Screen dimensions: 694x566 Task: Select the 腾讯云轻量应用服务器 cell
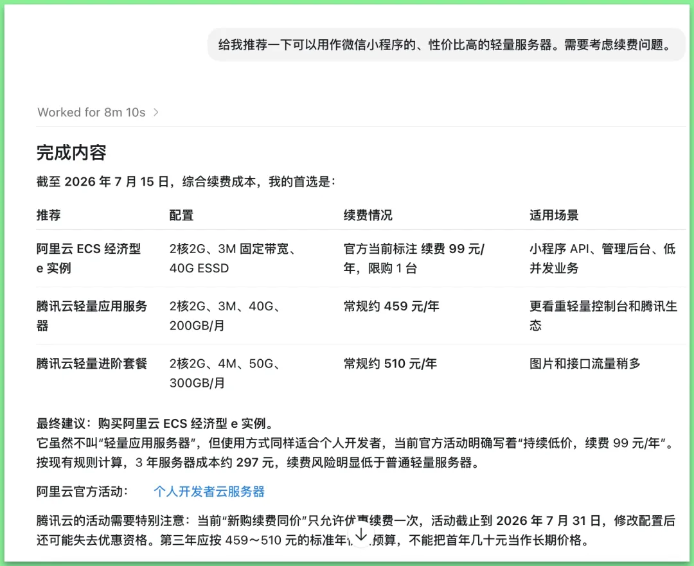click(92, 316)
